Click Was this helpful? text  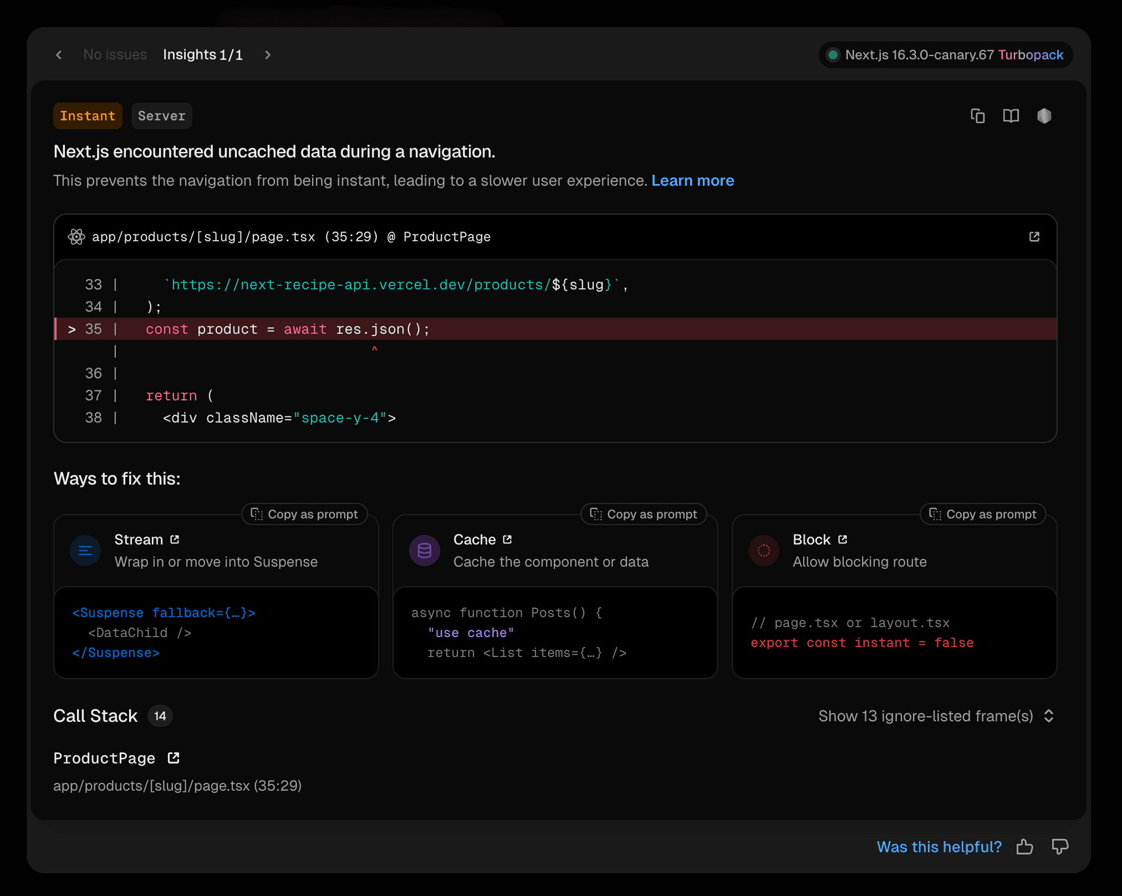939,847
